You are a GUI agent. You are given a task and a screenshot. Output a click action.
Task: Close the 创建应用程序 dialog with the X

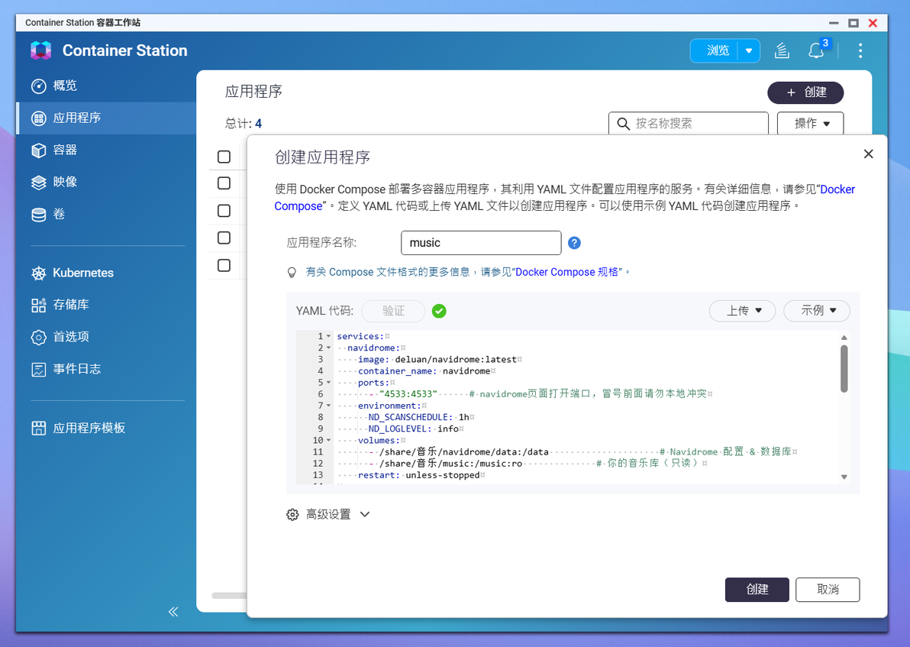[868, 154]
